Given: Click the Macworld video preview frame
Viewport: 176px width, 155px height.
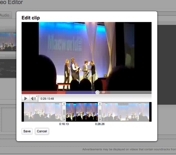Looking at the screenshot, I should (87, 56).
